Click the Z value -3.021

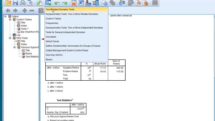pos(80,109)
